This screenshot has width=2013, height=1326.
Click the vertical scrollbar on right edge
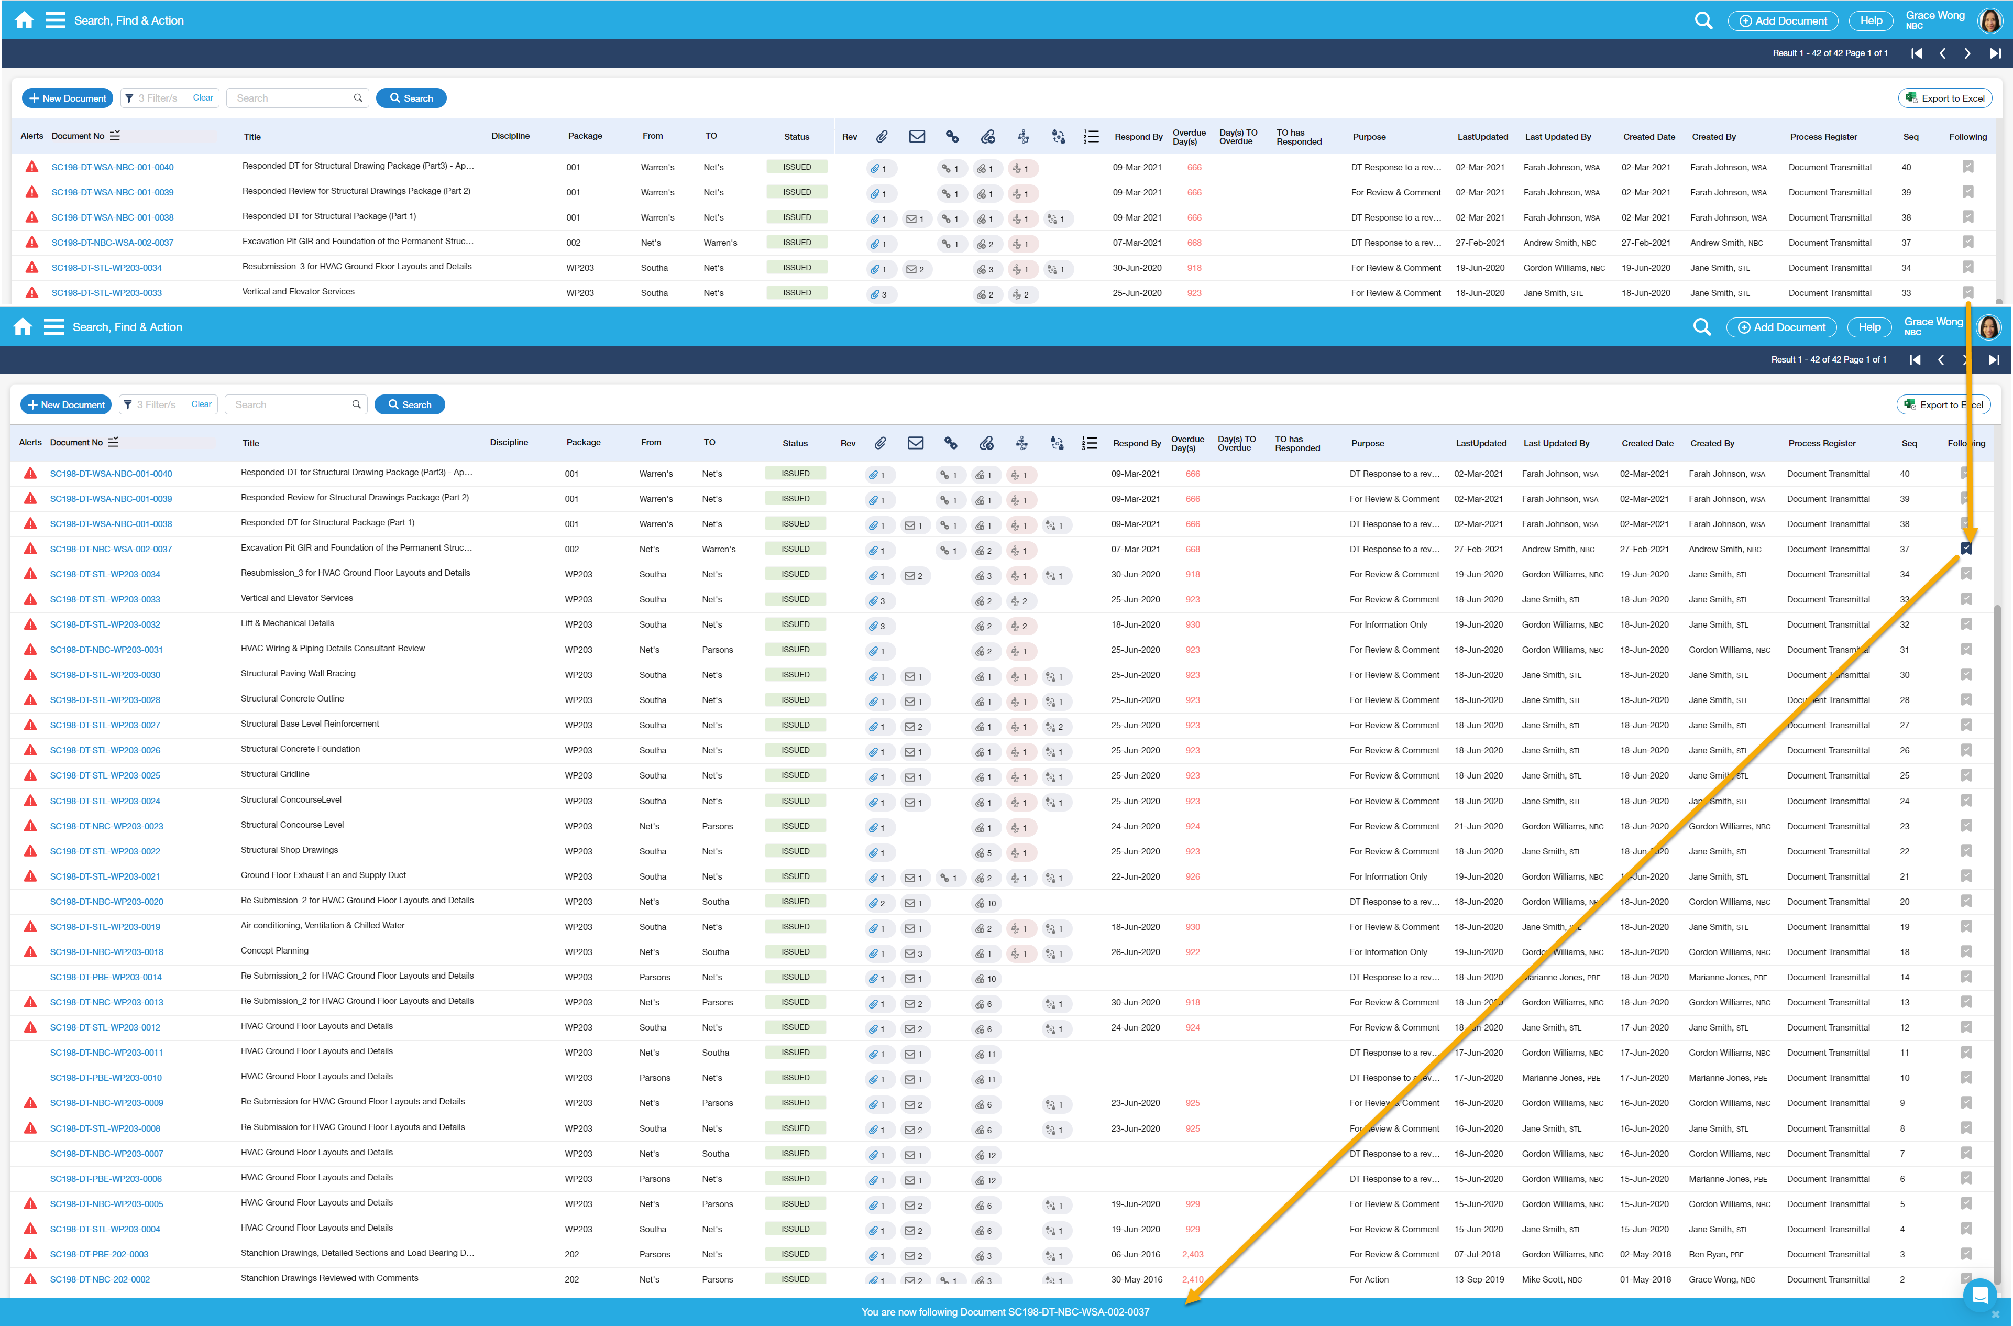click(1998, 931)
